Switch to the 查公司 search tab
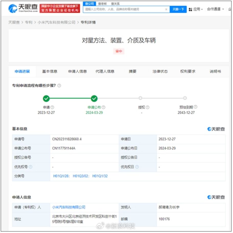The image size is (233, 233). click(89, 4)
